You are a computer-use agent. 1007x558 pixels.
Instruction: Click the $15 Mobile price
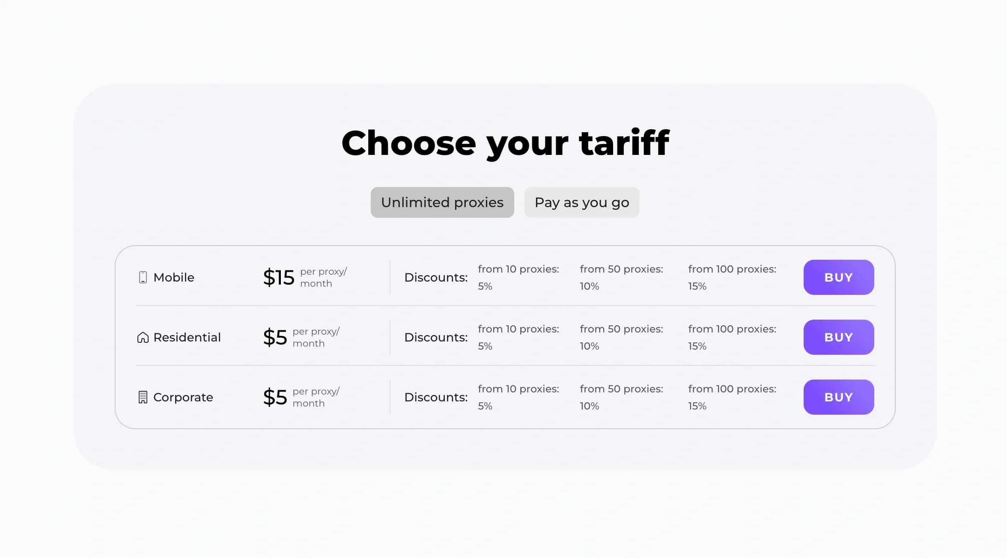[x=279, y=277]
